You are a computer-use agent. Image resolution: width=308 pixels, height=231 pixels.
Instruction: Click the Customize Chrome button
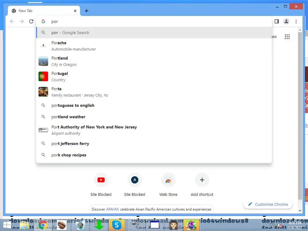pyautogui.click(x=268, y=204)
